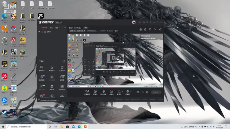
Task: Open the user avatar in title bar
Action: pos(134,22)
